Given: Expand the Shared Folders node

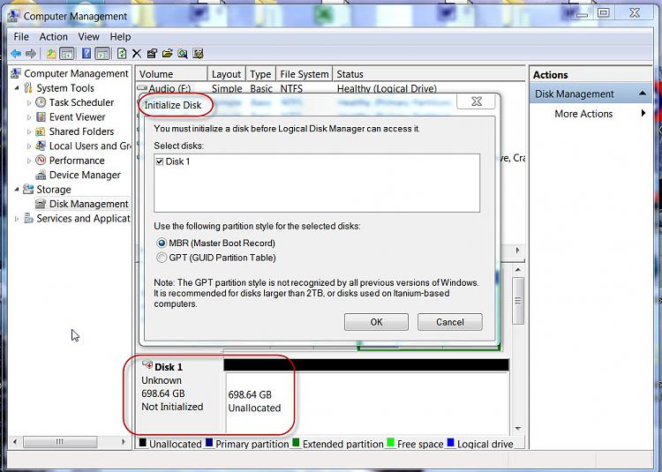Looking at the screenshot, I should pos(29,131).
